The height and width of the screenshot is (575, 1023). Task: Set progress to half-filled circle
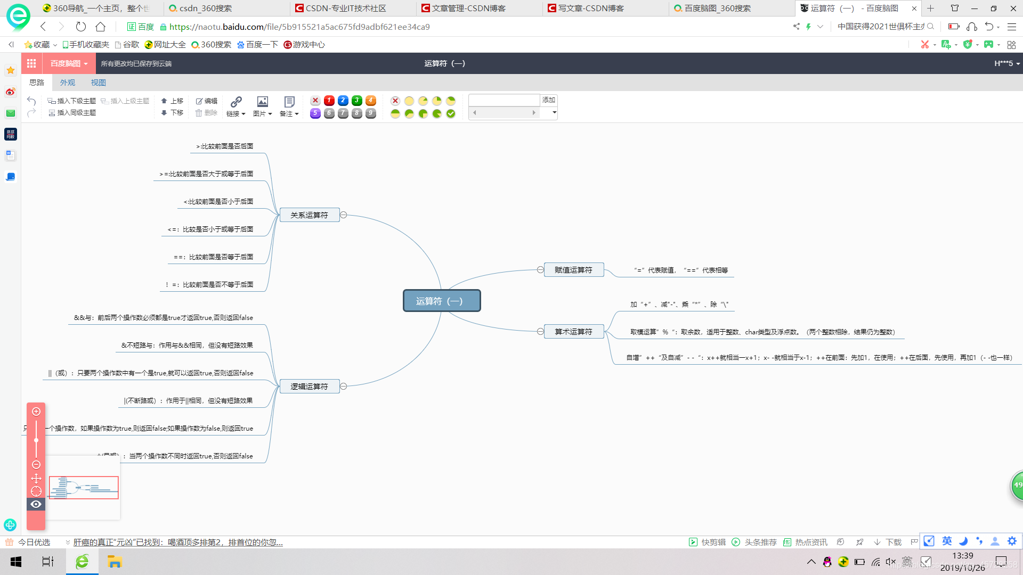point(395,113)
